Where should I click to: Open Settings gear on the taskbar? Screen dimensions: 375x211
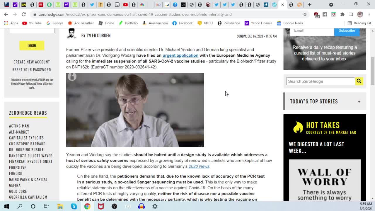tap(155, 206)
